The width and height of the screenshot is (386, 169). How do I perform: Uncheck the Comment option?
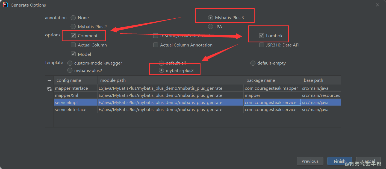pyautogui.click(x=73, y=36)
